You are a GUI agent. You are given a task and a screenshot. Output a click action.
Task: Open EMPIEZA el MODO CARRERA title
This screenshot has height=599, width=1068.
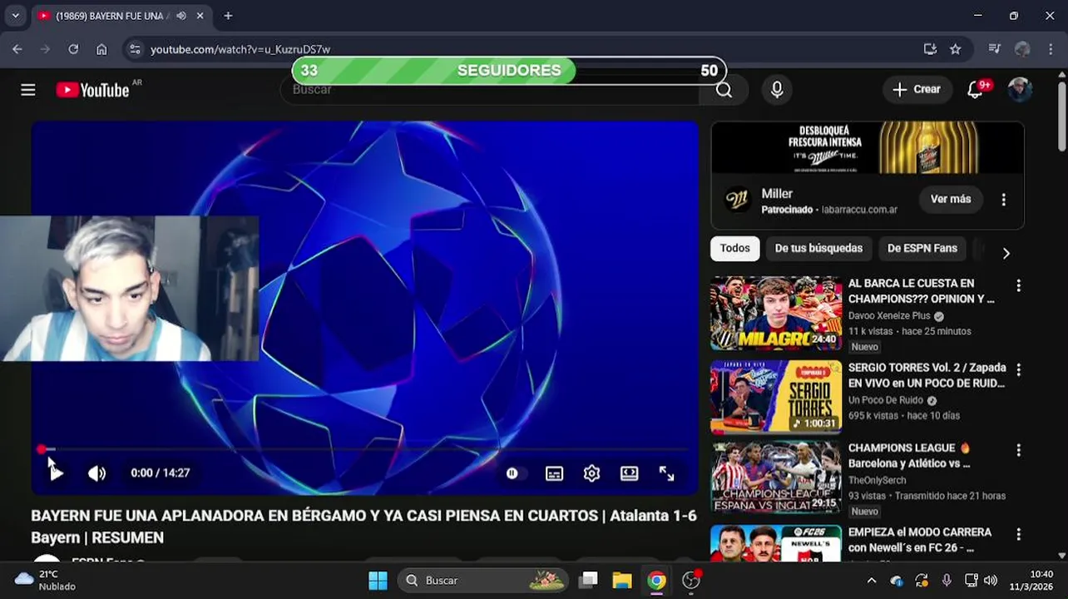pos(920,540)
